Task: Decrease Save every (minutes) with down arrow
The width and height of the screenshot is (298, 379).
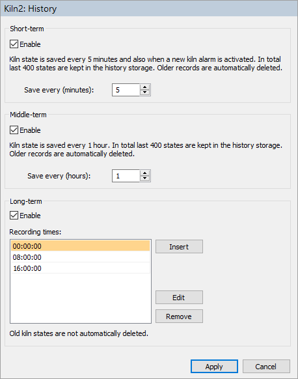Action: coord(144,92)
